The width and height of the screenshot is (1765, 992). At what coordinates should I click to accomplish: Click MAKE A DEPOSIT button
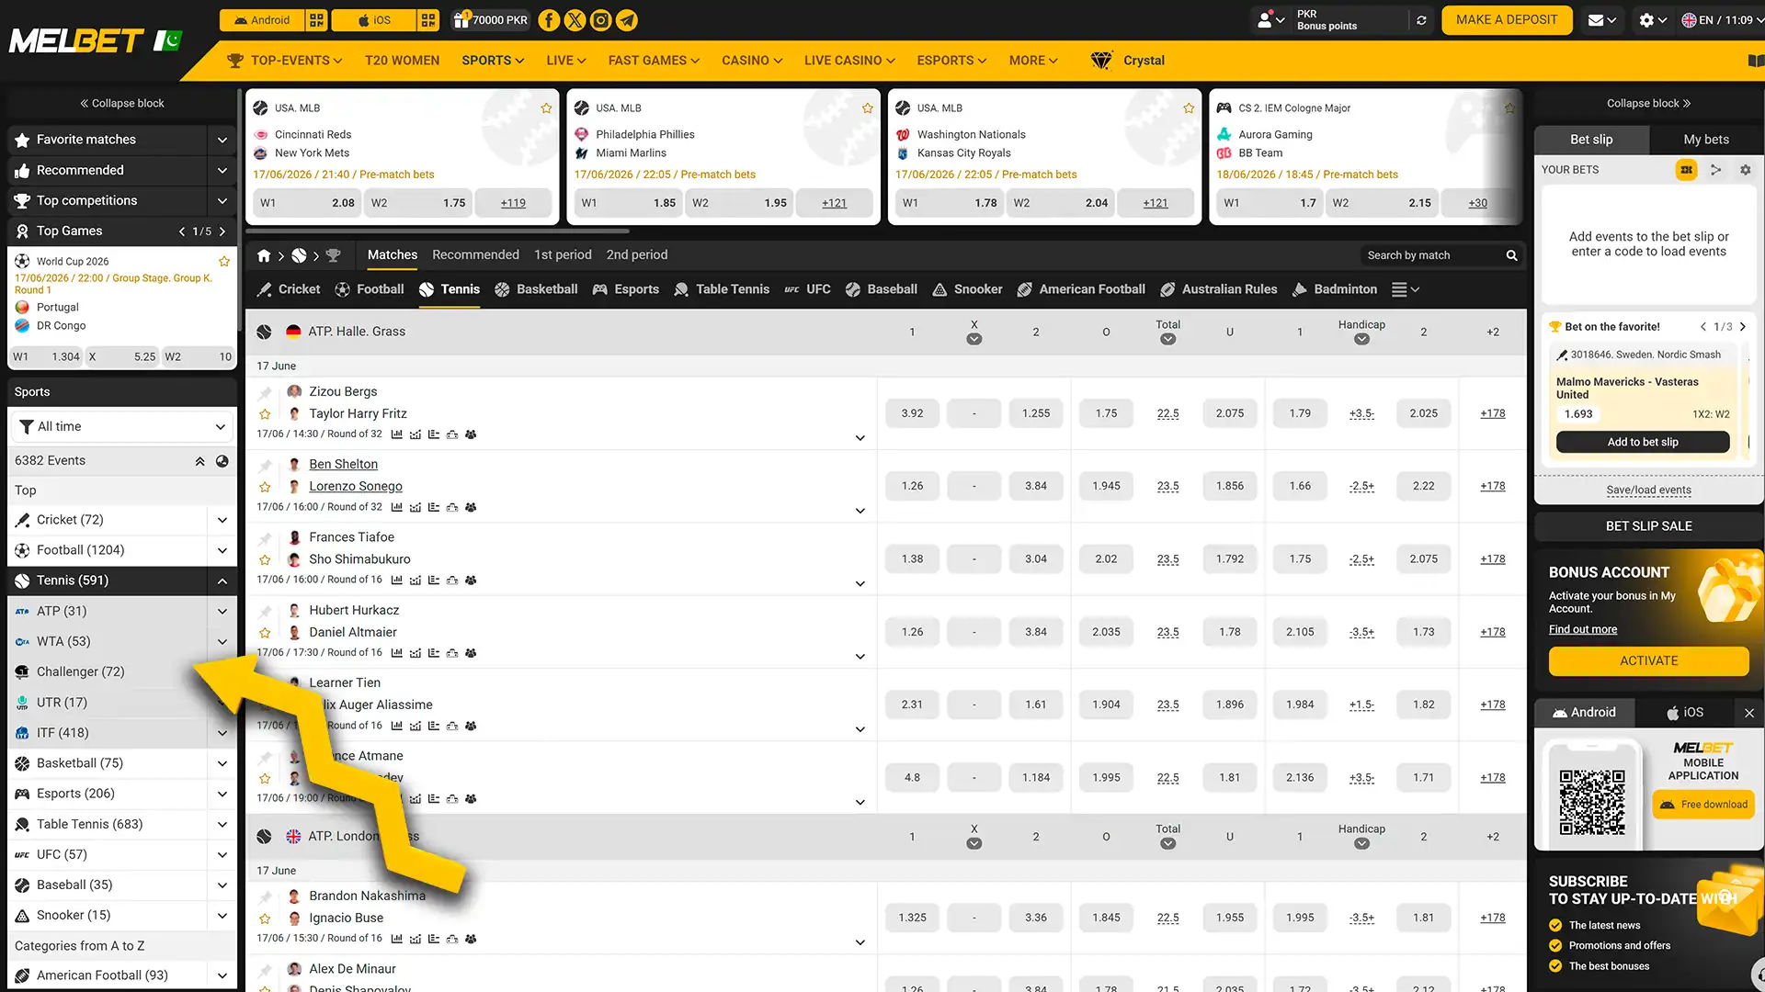[x=1507, y=20]
